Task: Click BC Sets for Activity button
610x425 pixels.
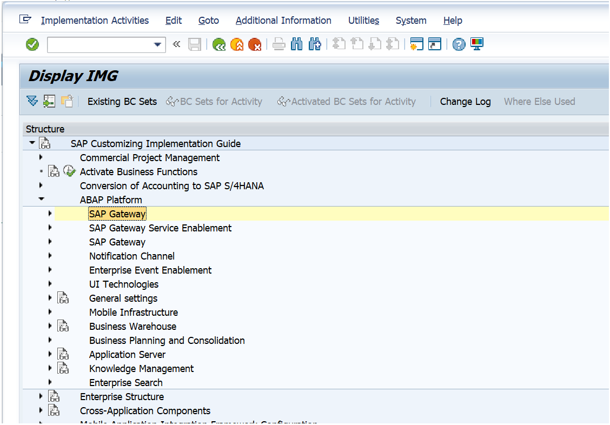Action: click(214, 102)
